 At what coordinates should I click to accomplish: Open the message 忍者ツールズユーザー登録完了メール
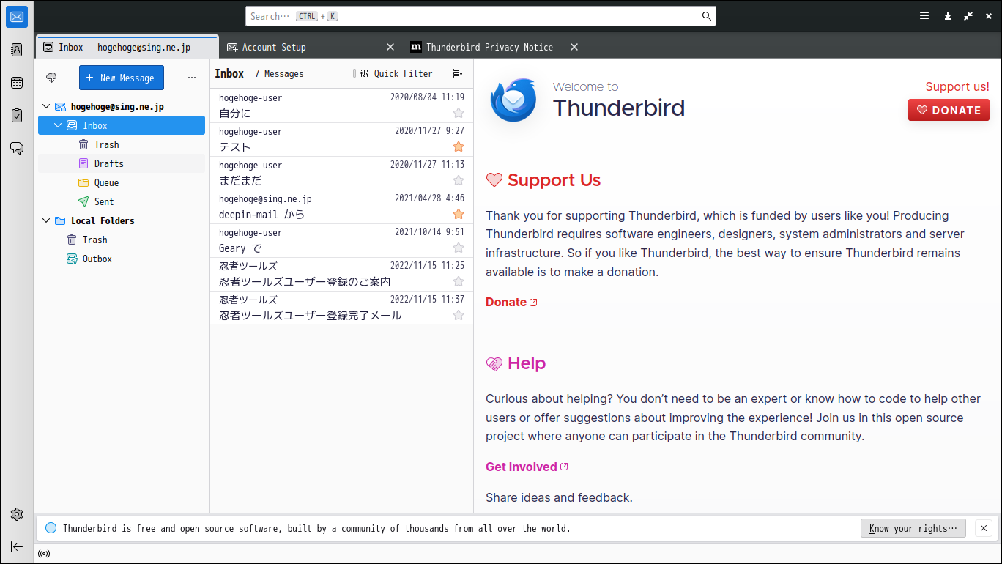coord(341,308)
